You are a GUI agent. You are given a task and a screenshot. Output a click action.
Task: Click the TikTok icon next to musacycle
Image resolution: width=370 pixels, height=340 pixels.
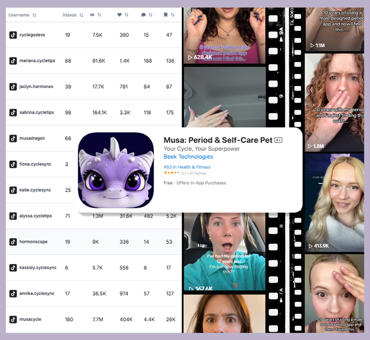click(13, 319)
